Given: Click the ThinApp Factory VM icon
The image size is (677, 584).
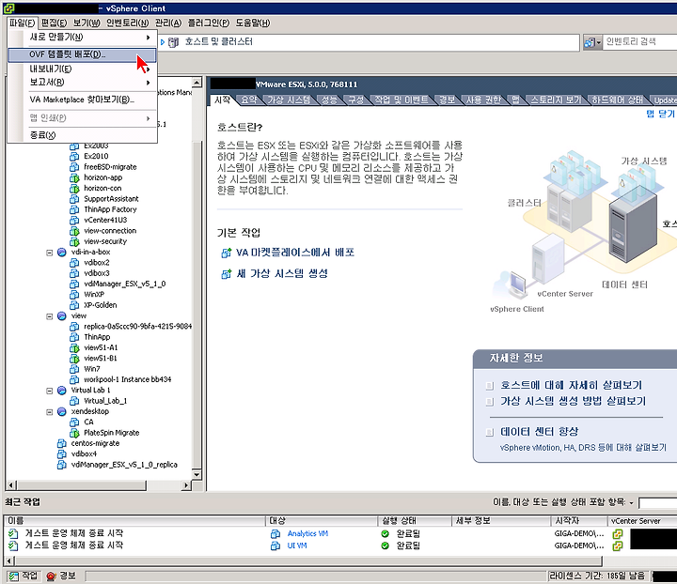Looking at the screenshot, I should coord(74,209).
